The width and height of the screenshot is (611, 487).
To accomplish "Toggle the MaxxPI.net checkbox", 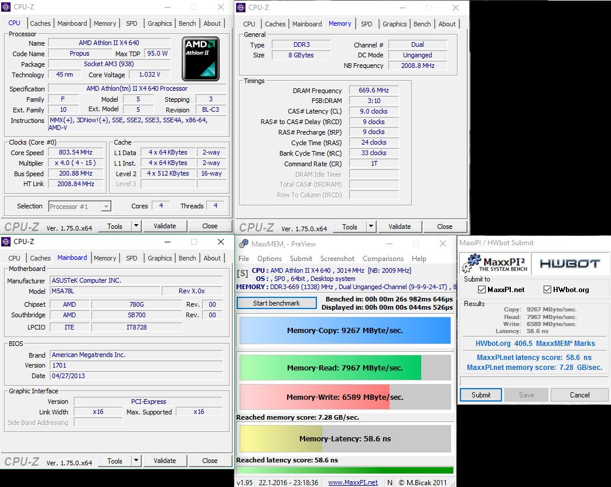I will 482,290.
